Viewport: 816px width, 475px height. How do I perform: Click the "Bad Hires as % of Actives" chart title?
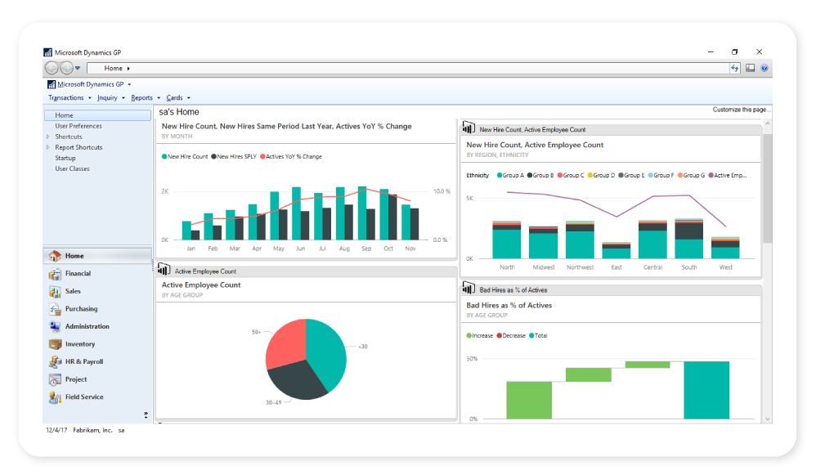(x=509, y=306)
